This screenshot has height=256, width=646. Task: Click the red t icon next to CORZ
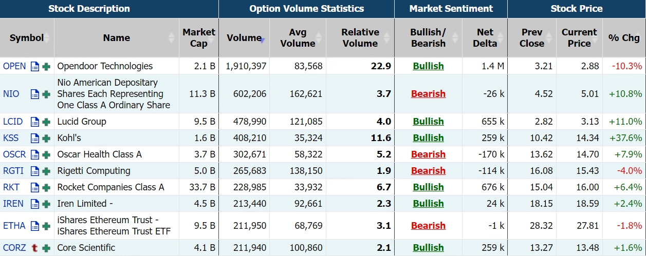click(35, 248)
